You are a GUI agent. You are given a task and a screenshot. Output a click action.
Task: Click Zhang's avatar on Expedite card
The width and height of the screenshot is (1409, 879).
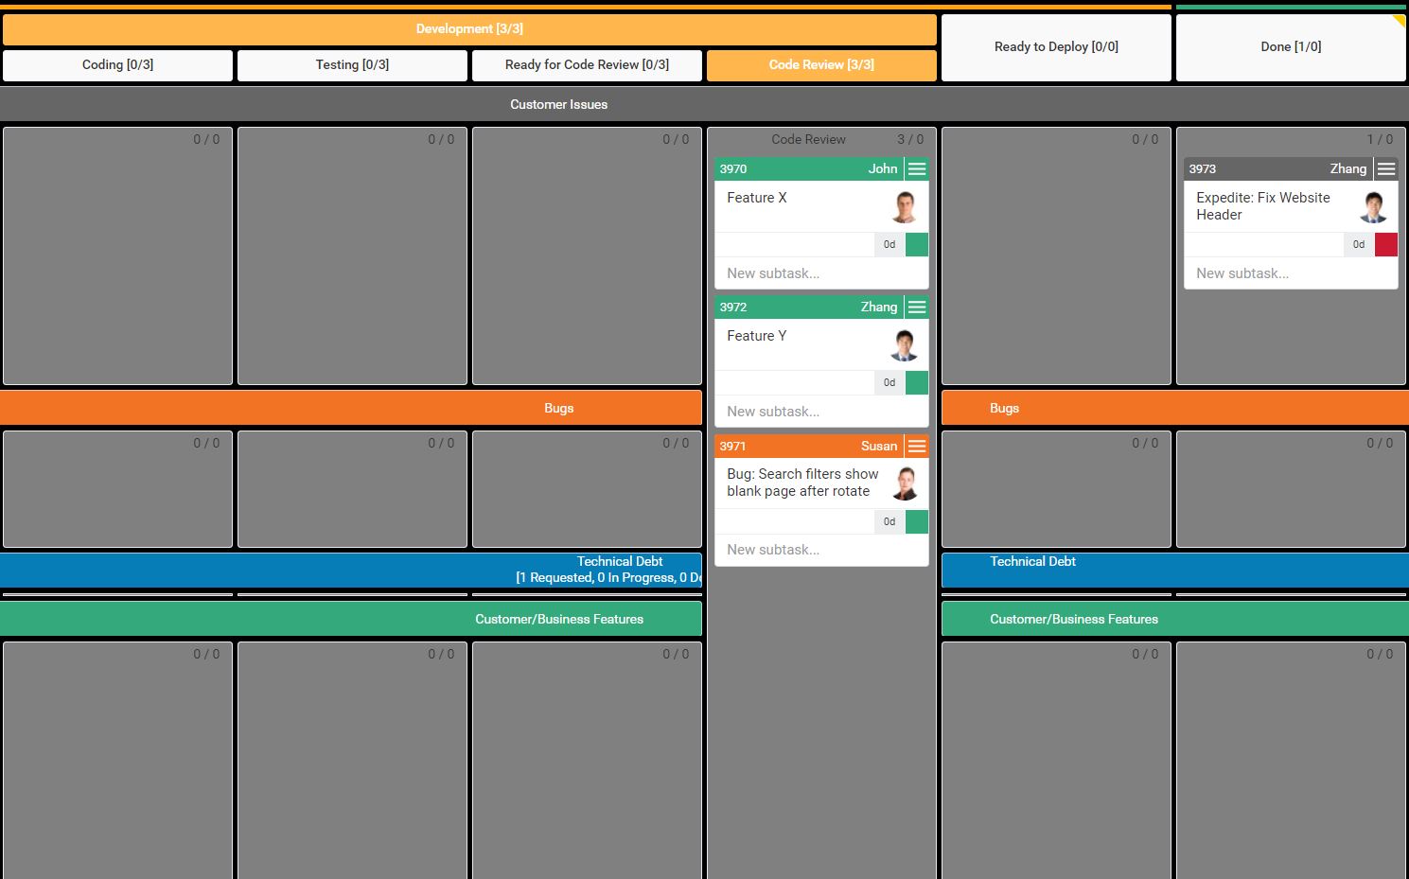coord(1373,206)
